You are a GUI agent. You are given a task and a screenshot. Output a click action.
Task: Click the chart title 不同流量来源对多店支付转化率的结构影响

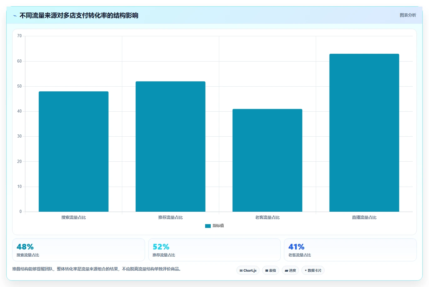(79, 16)
